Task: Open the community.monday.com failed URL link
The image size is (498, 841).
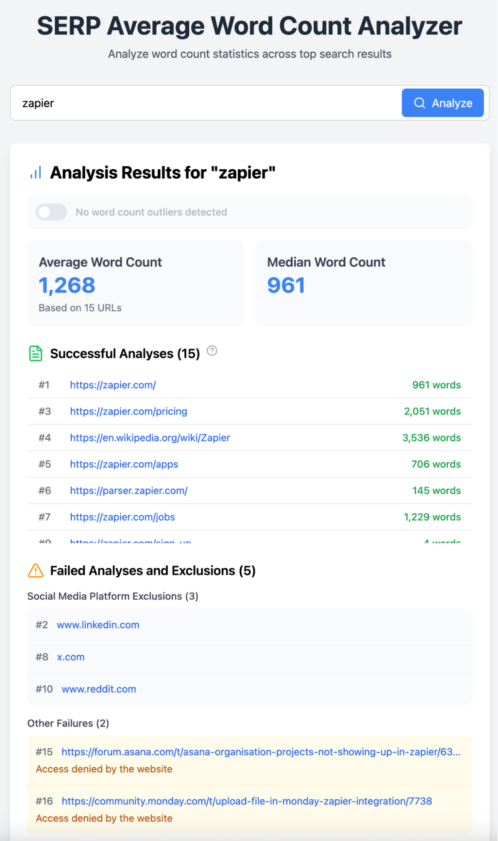Action: tap(246, 801)
